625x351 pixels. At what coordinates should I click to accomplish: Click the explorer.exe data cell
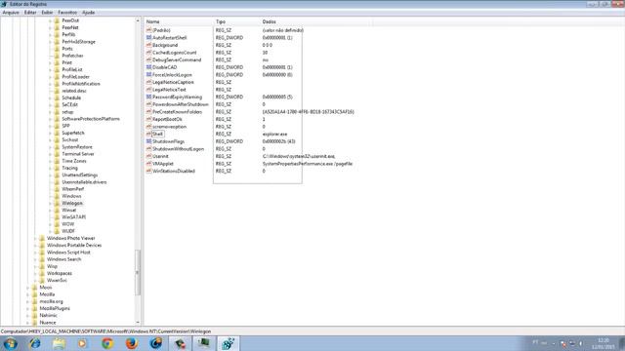coord(274,135)
